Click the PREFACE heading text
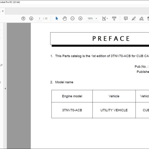The height and width of the screenshot is (149, 149). 111,38
